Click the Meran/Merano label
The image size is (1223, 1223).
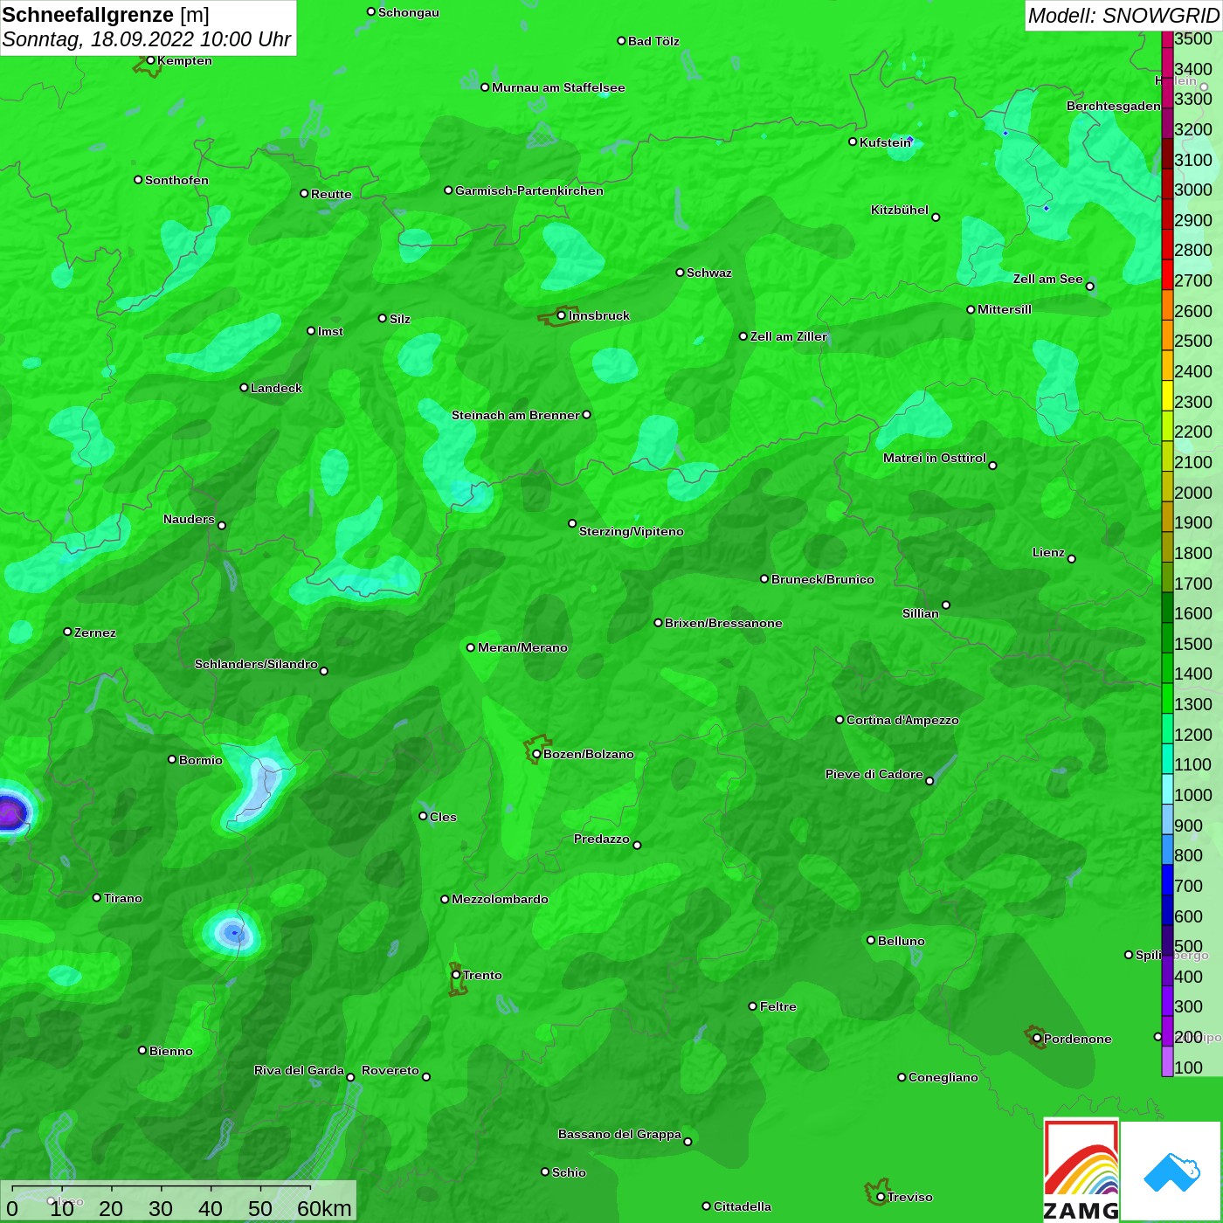[x=522, y=647]
